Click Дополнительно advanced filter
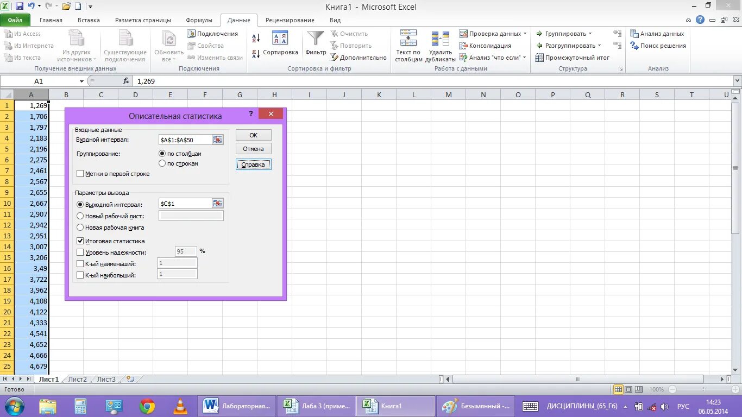Viewport: 742px width, 417px height. point(359,58)
